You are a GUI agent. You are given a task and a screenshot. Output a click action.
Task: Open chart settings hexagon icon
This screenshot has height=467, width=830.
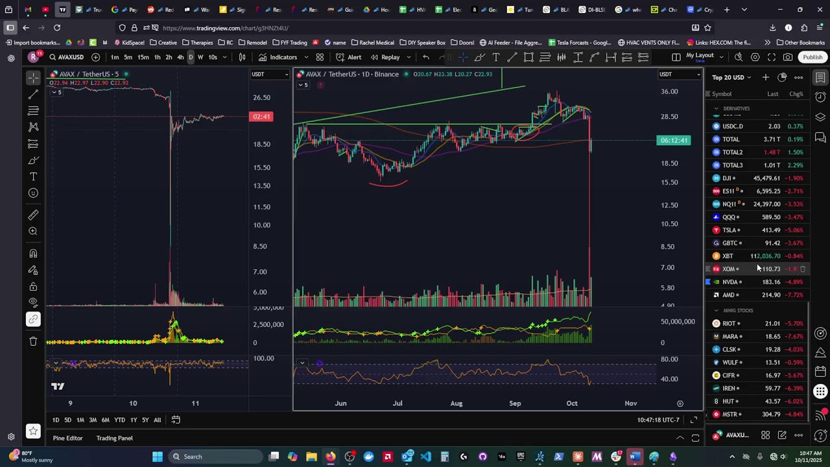(755, 57)
